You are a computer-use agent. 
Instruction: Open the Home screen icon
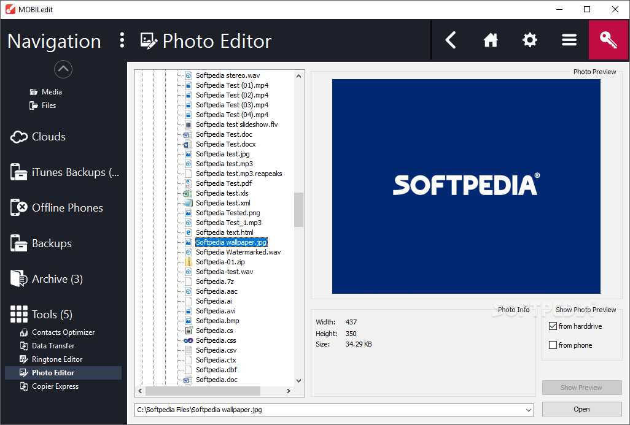tap(490, 40)
